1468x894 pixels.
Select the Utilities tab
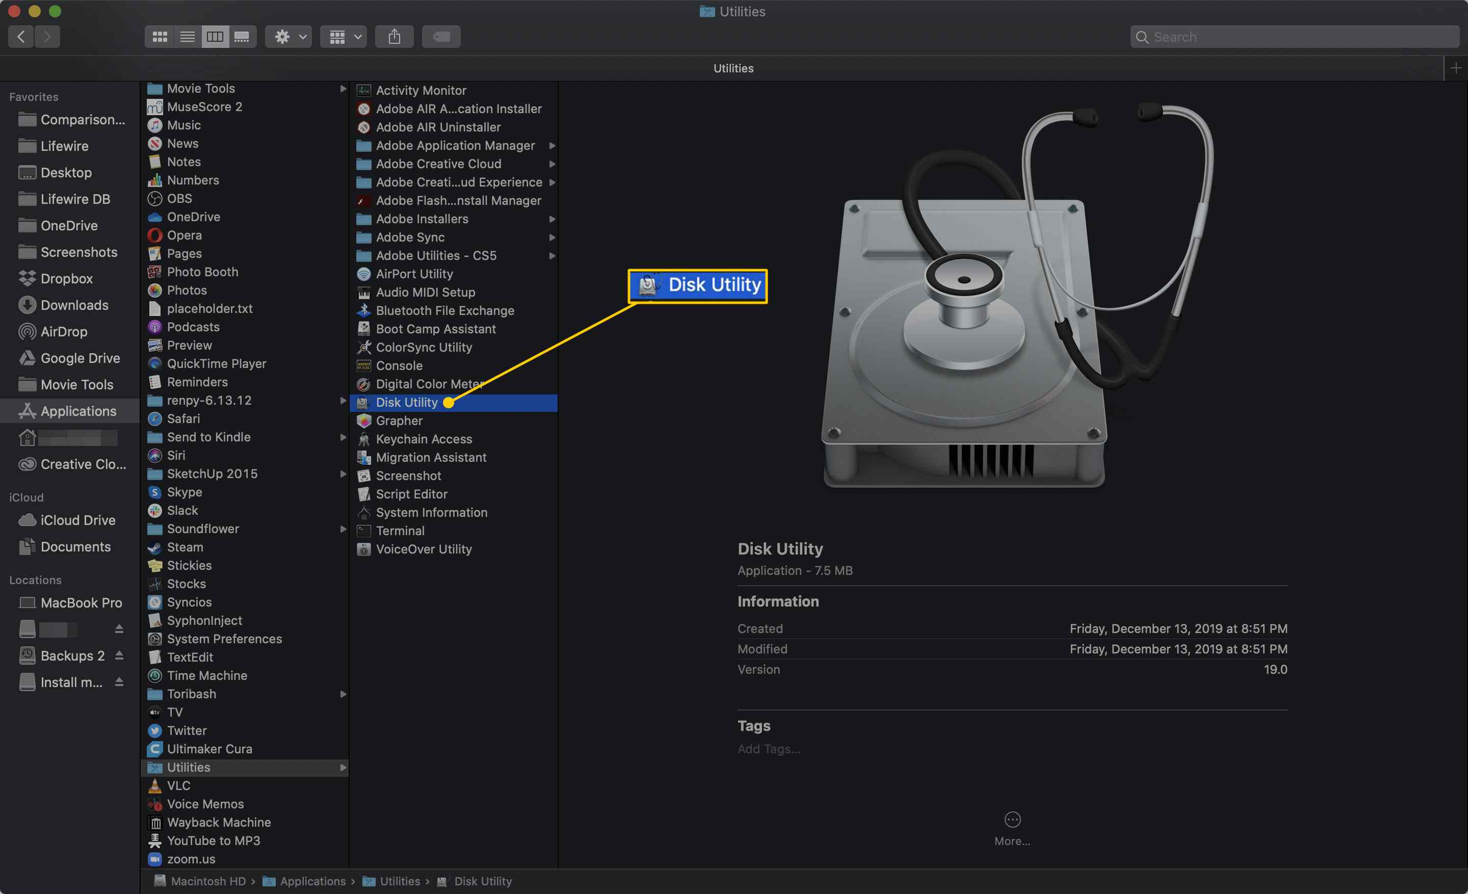click(x=733, y=68)
